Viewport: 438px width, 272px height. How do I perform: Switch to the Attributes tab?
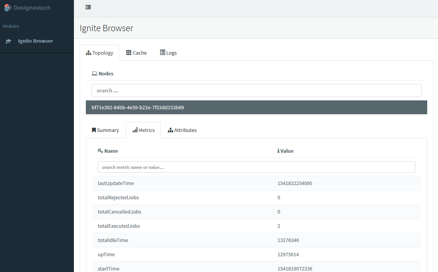(x=182, y=130)
